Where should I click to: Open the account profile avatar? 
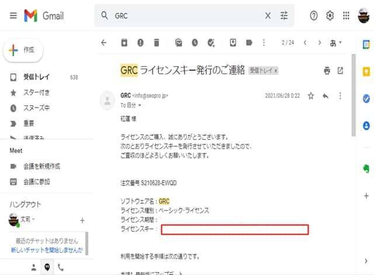(363, 16)
